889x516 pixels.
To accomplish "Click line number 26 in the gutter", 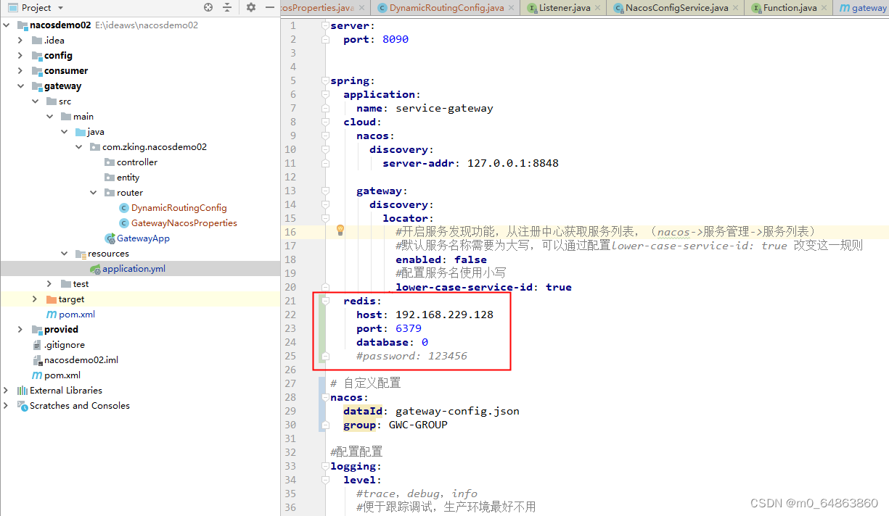I will [x=290, y=370].
